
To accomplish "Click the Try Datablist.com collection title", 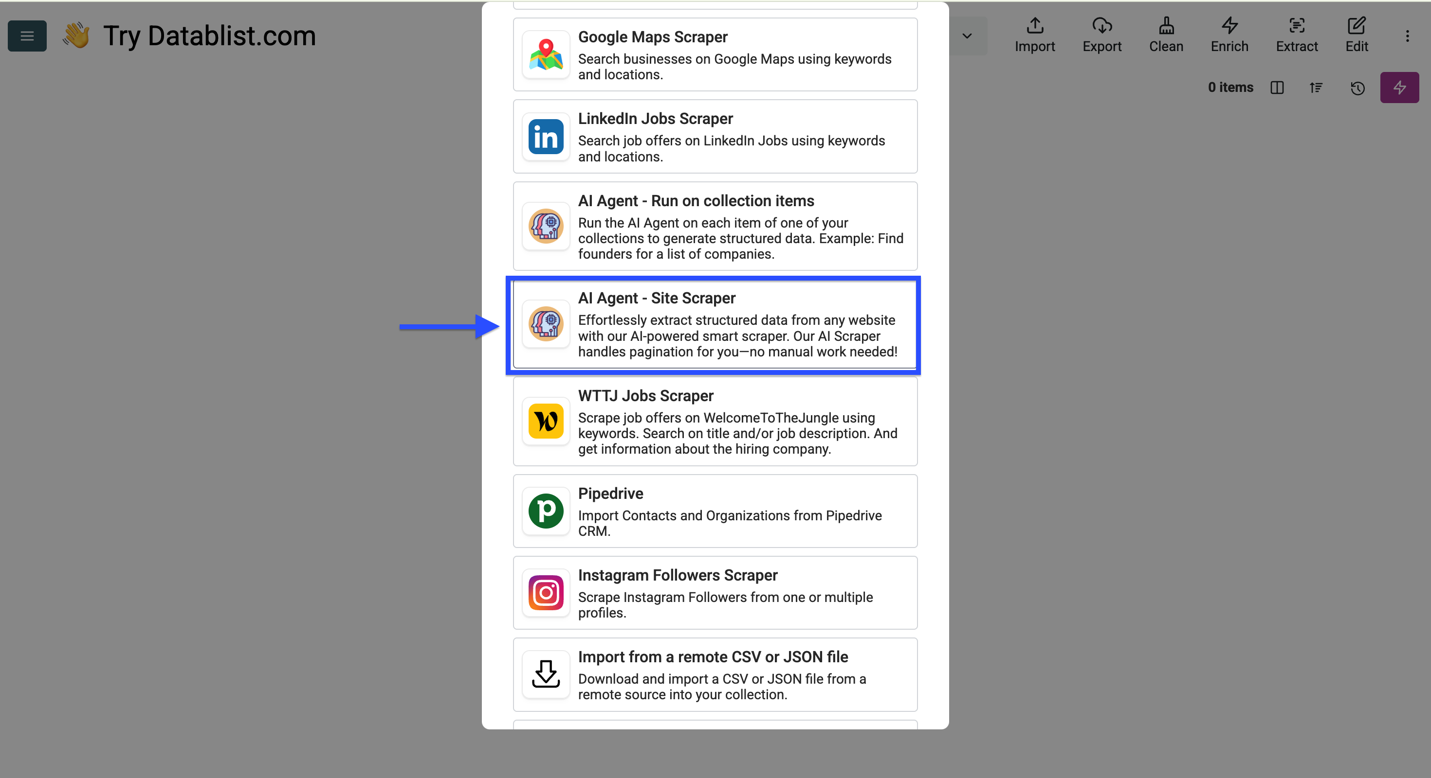I will pos(209,36).
